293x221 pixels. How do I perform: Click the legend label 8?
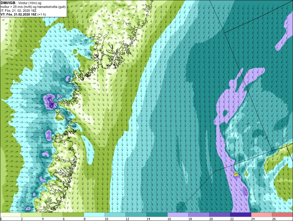tap(84, 219)
